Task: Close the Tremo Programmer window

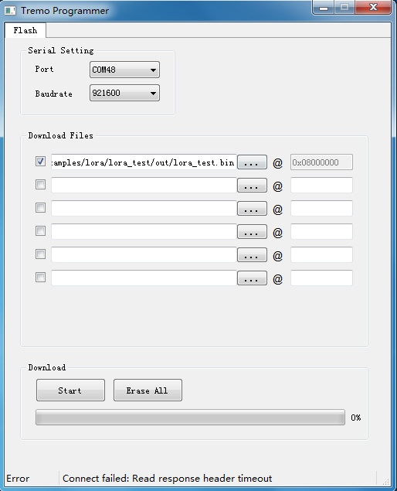Action: [x=373, y=8]
